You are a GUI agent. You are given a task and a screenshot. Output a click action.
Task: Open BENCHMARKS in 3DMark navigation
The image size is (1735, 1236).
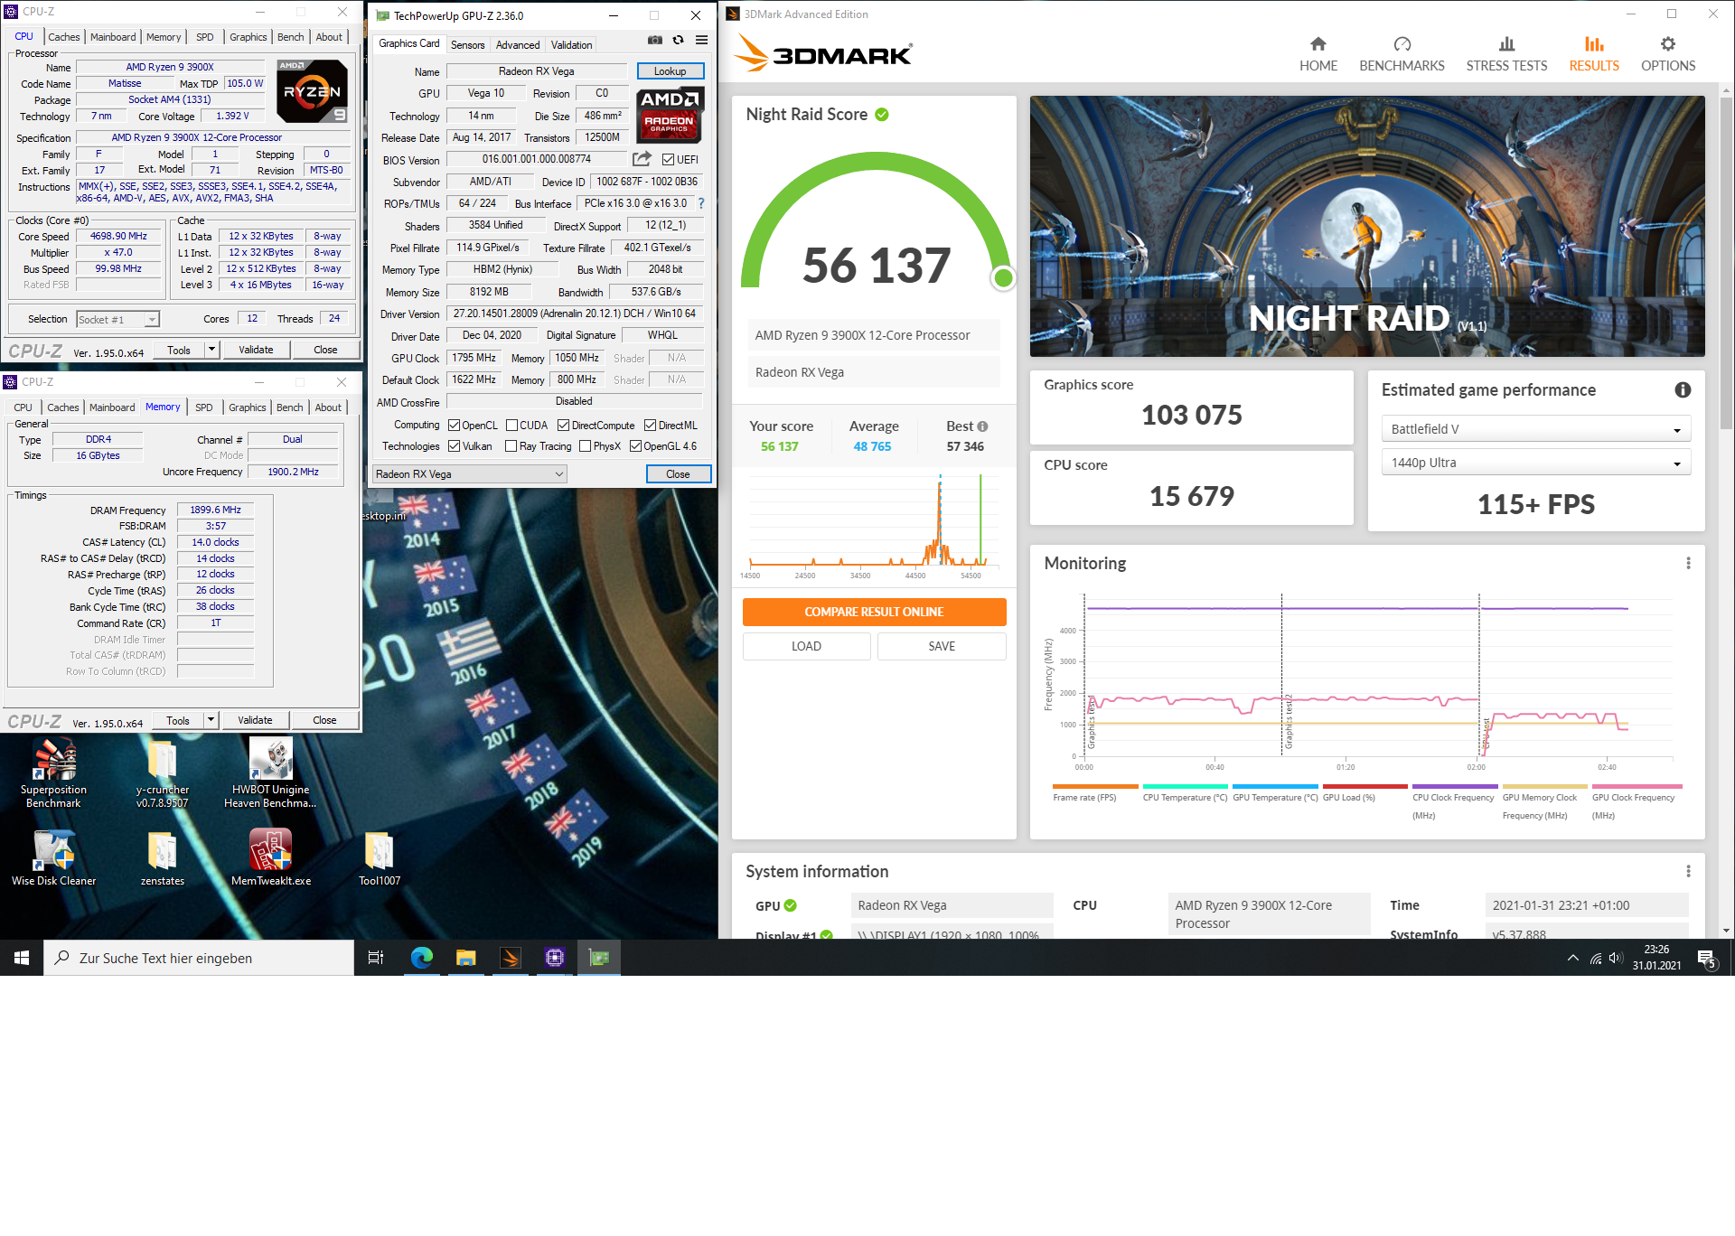(x=1402, y=54)
